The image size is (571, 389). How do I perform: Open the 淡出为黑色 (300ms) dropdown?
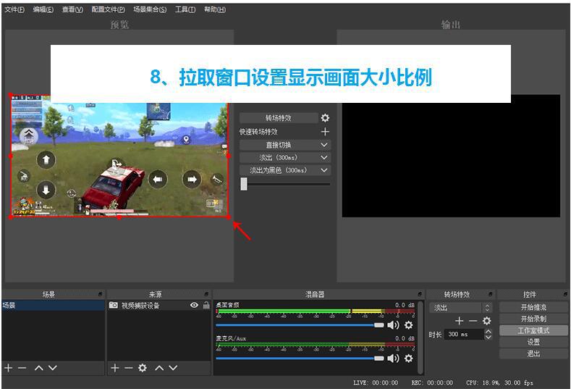click(284, 170)
